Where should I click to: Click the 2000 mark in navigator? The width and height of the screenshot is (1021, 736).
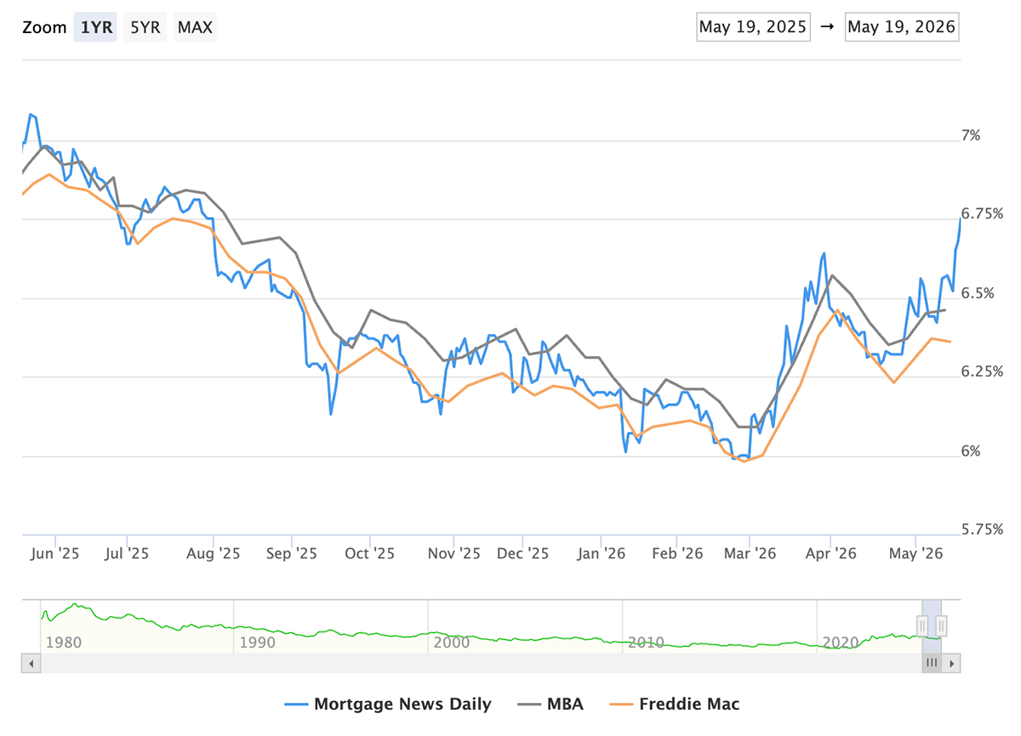(452, 643)
